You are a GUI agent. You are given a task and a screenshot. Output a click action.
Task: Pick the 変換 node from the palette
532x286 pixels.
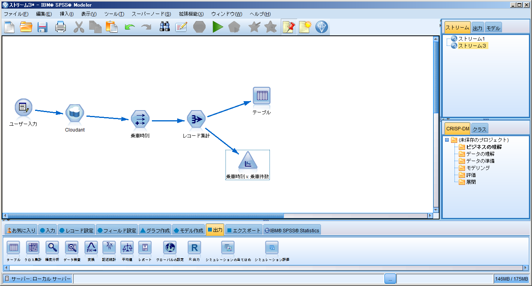click(91, 247)
